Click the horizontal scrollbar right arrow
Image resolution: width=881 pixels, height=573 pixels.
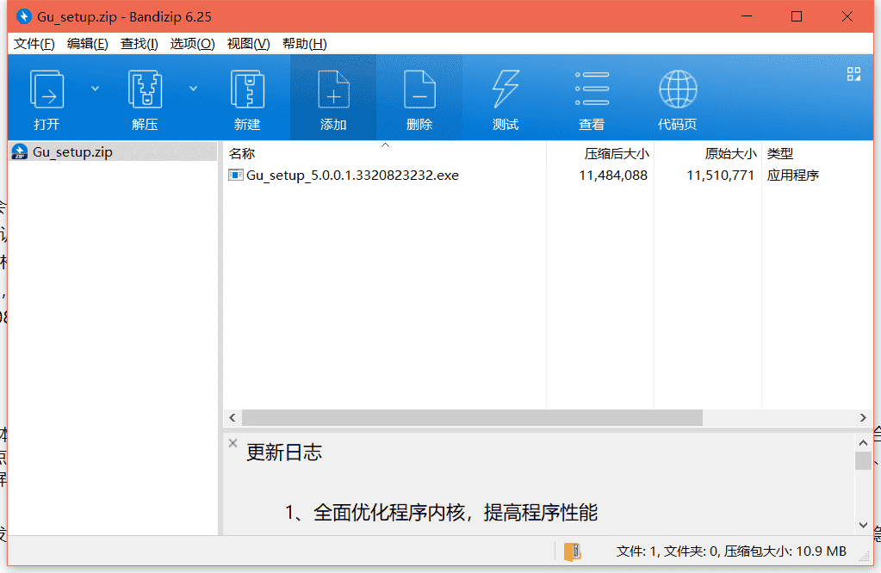863,417
